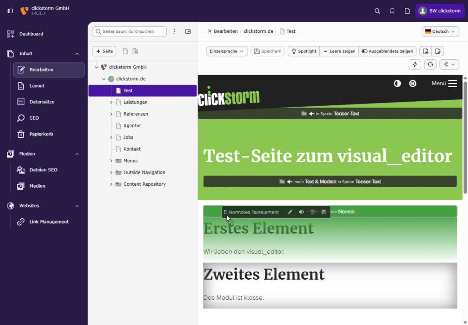The width and height of the screenshot is (468, 325).
Task: Expand the Jobs tree node
Action: 111,137
